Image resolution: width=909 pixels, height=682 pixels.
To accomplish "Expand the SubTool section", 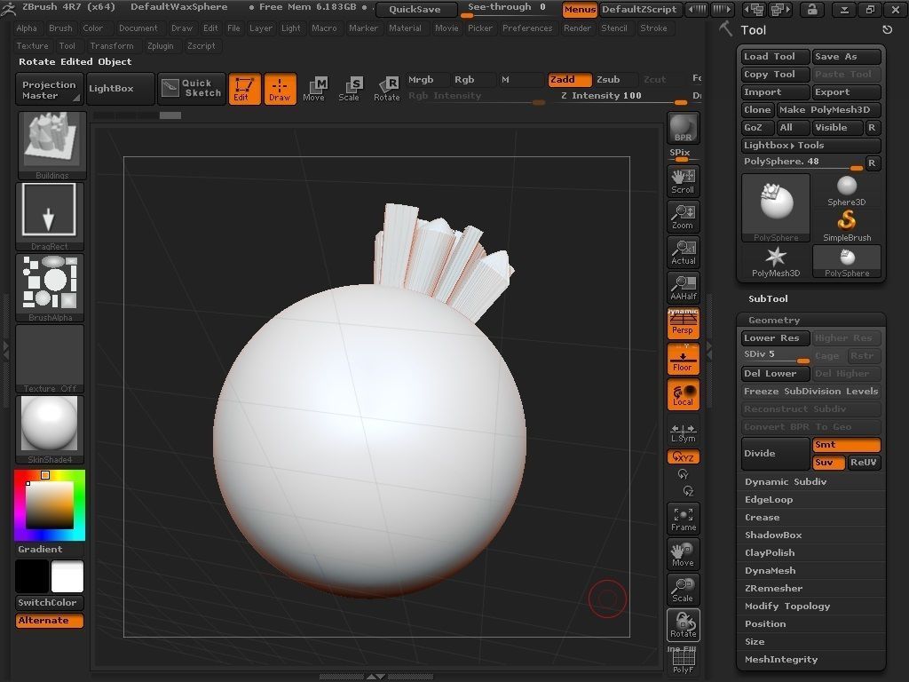I will coord(768,298).
